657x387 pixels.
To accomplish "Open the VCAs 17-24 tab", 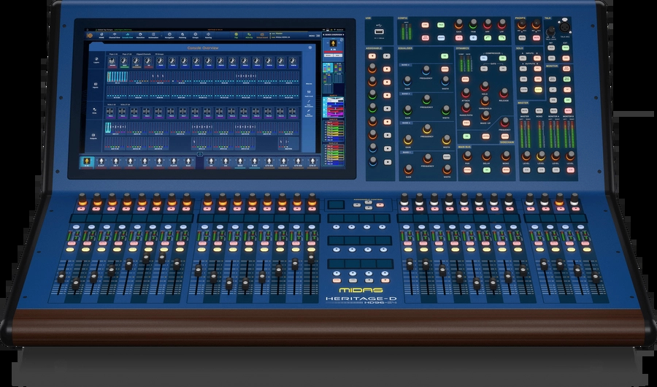I will point(124,104).
